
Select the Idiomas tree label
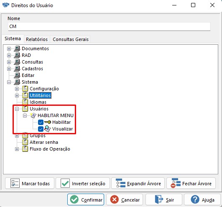[38, 102]
